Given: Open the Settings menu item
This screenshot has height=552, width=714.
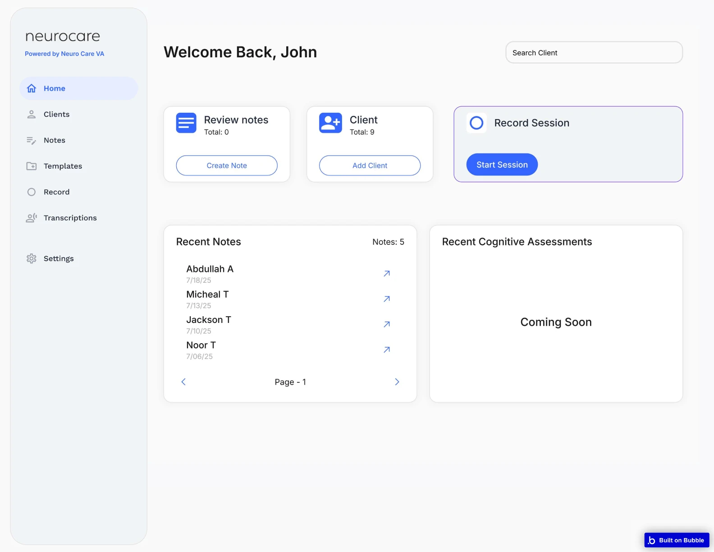Looking at the screenshot, I should pyautogui.click(x=78, y=258).
